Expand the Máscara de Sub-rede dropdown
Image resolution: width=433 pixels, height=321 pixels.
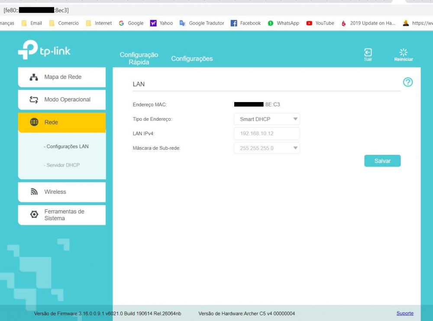pyautogui.click(x=267, y=148)
